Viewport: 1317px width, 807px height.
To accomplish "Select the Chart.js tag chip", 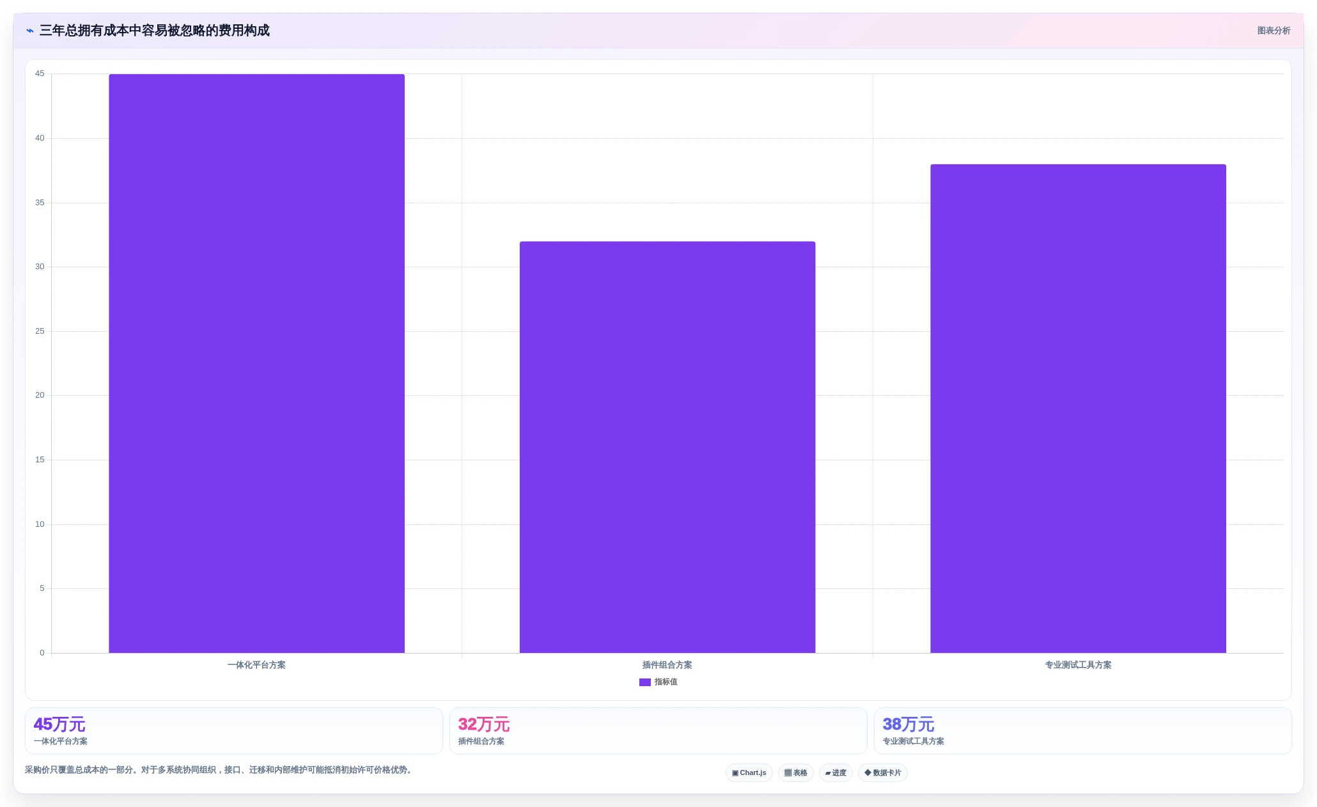I will (749, 773).
